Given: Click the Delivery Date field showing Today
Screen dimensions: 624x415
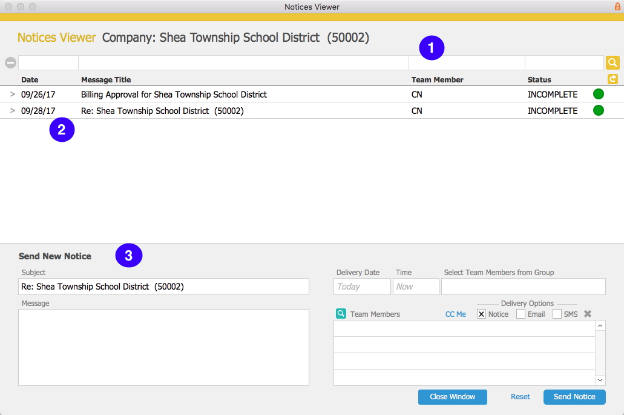Looking at the screenshot, I should 362,287.
